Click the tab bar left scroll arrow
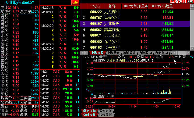The width and height of the screenshot is (194, 118). (86, 53)
